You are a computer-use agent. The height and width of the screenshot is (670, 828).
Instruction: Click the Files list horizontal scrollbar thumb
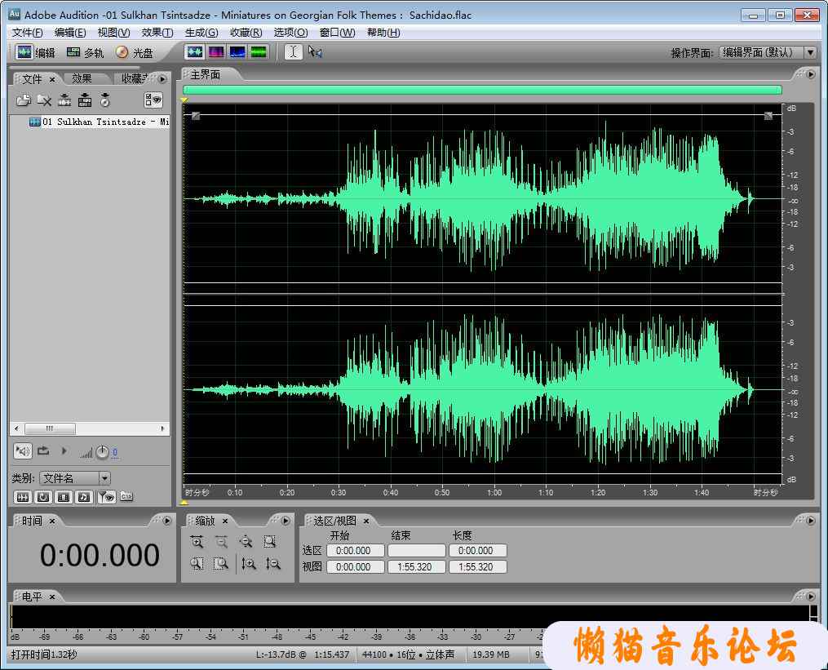(x=50, y=428)
